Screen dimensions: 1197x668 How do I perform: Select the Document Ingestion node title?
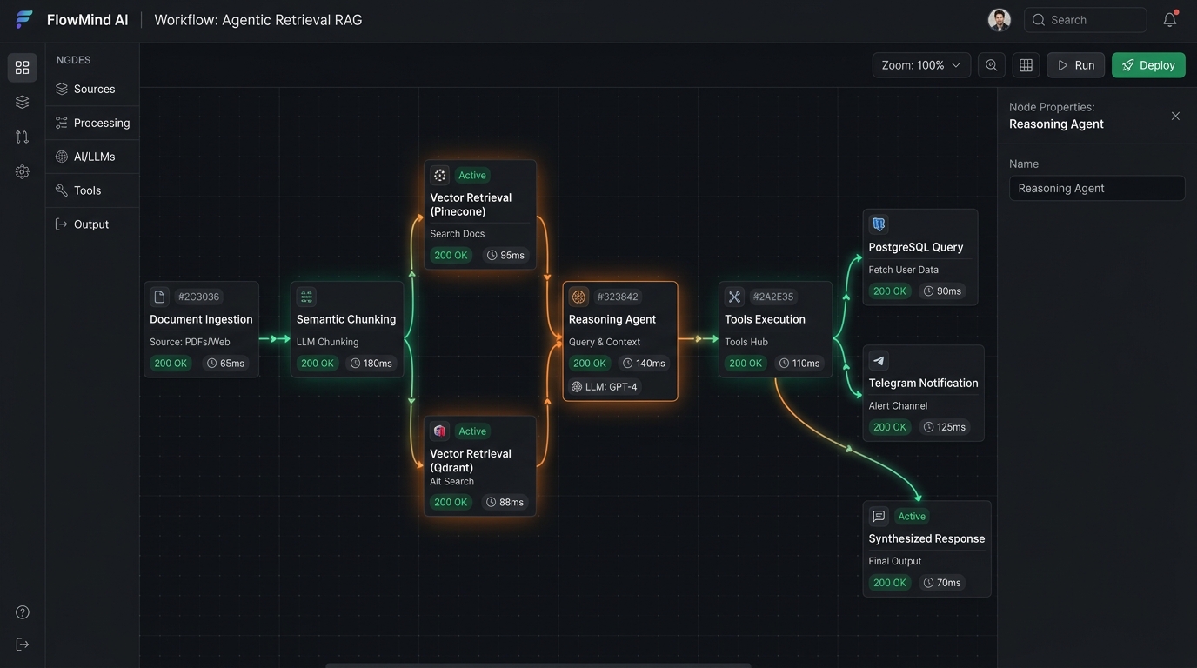pos(201,319)
